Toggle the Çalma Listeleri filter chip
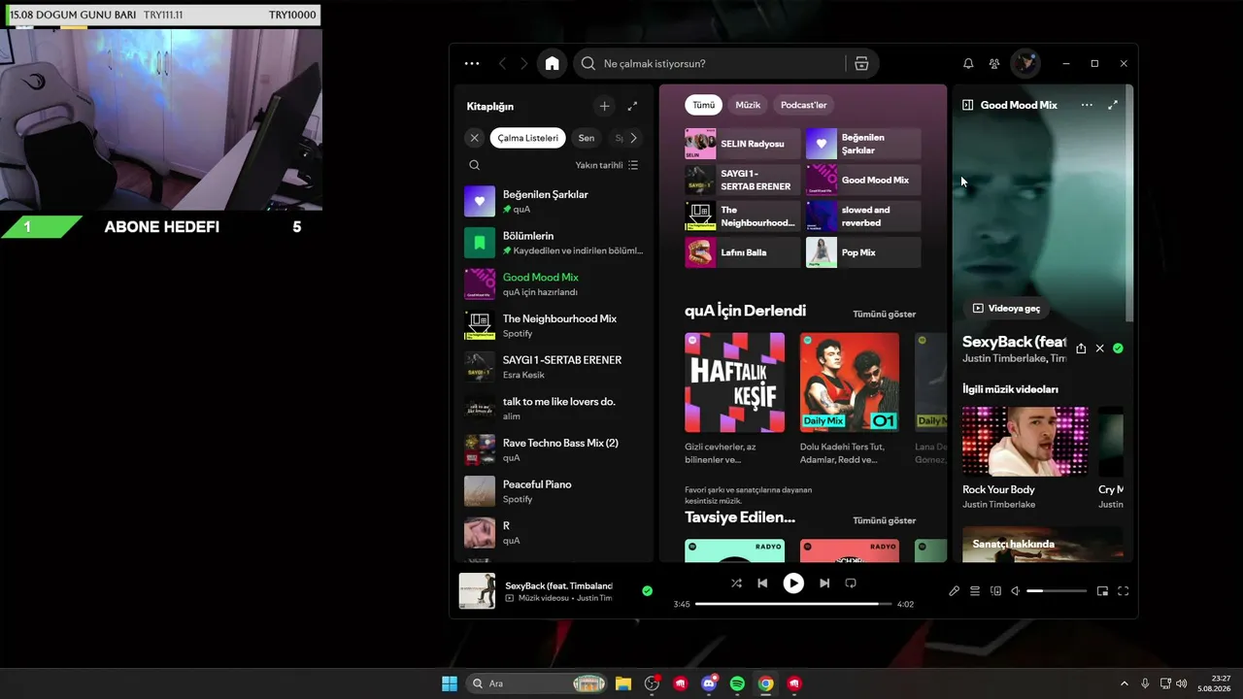The image size is (1243, 699). (x=528, y=138)
